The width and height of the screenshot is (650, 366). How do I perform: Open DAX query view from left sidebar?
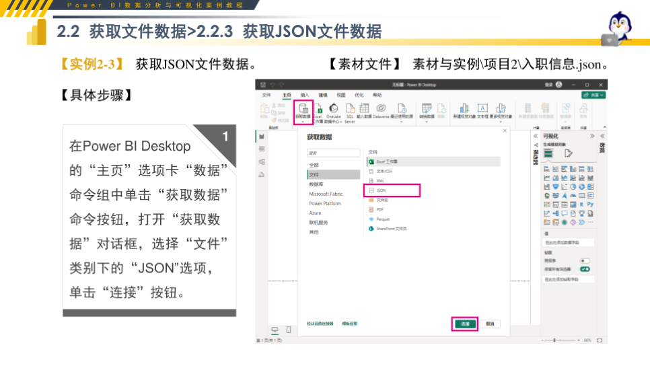(x=262, y=174)
